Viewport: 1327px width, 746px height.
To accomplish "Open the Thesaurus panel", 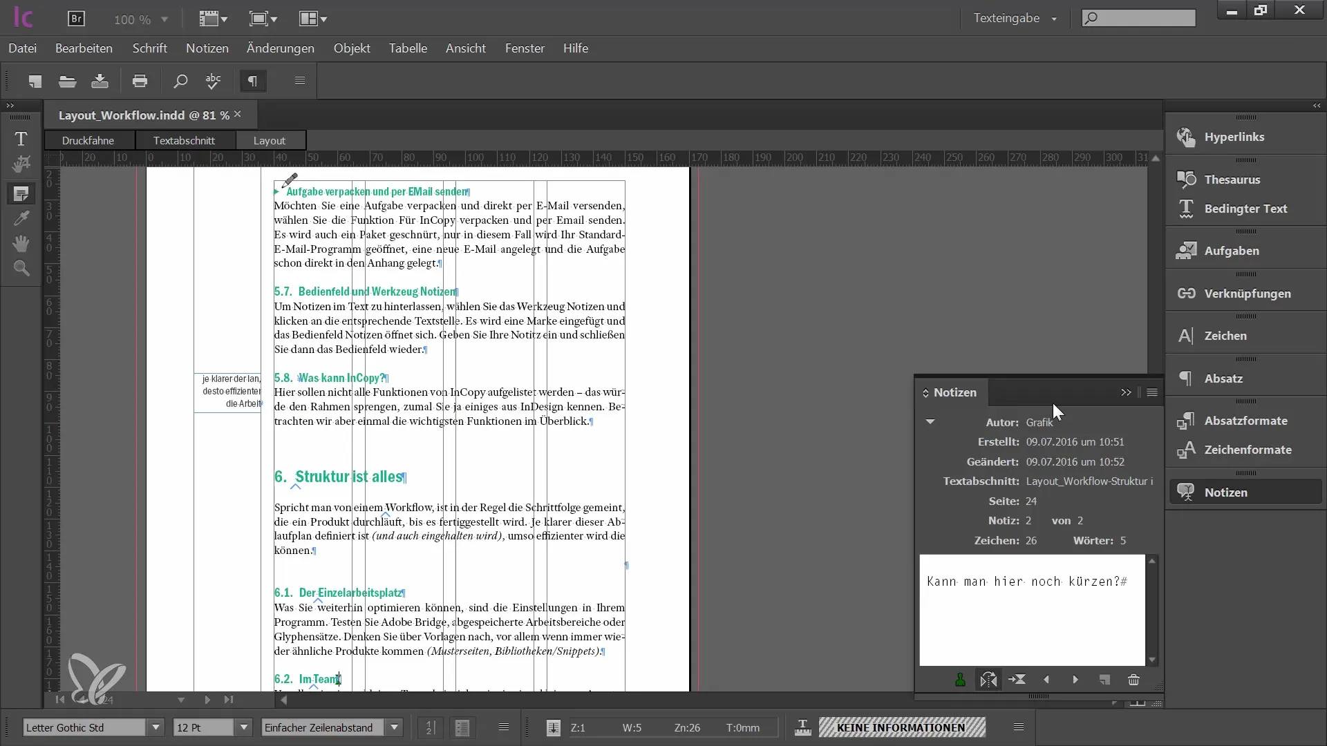I will click(x=1233, y=178).
